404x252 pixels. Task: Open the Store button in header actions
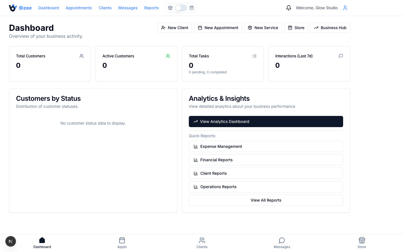[296, 28]
